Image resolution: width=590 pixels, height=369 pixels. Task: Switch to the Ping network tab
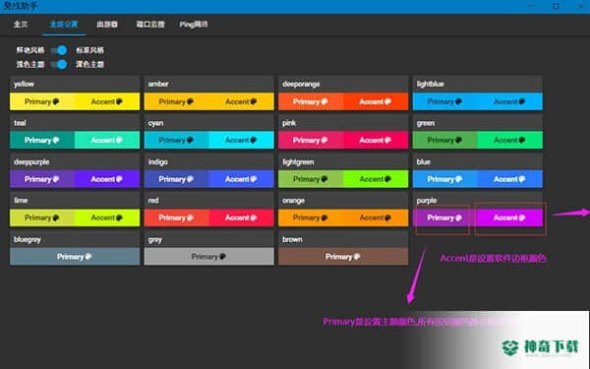click(x=194, y=25)
